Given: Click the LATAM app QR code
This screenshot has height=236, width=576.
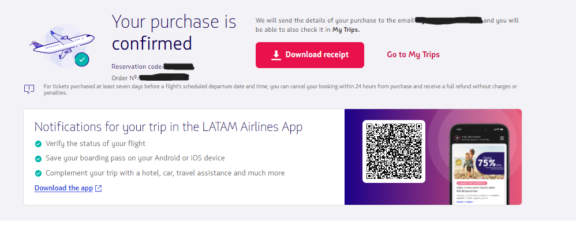Looking at the screenshot, I should tap(394, 151).
